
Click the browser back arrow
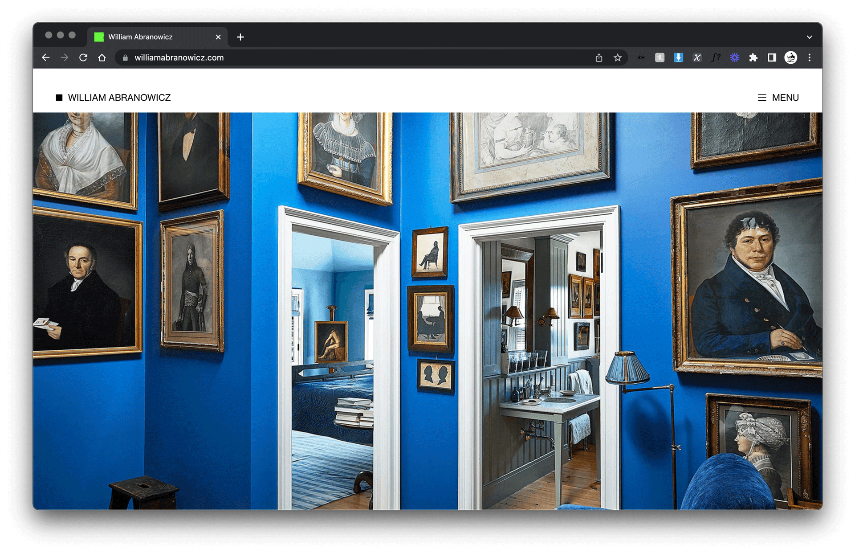46,57
